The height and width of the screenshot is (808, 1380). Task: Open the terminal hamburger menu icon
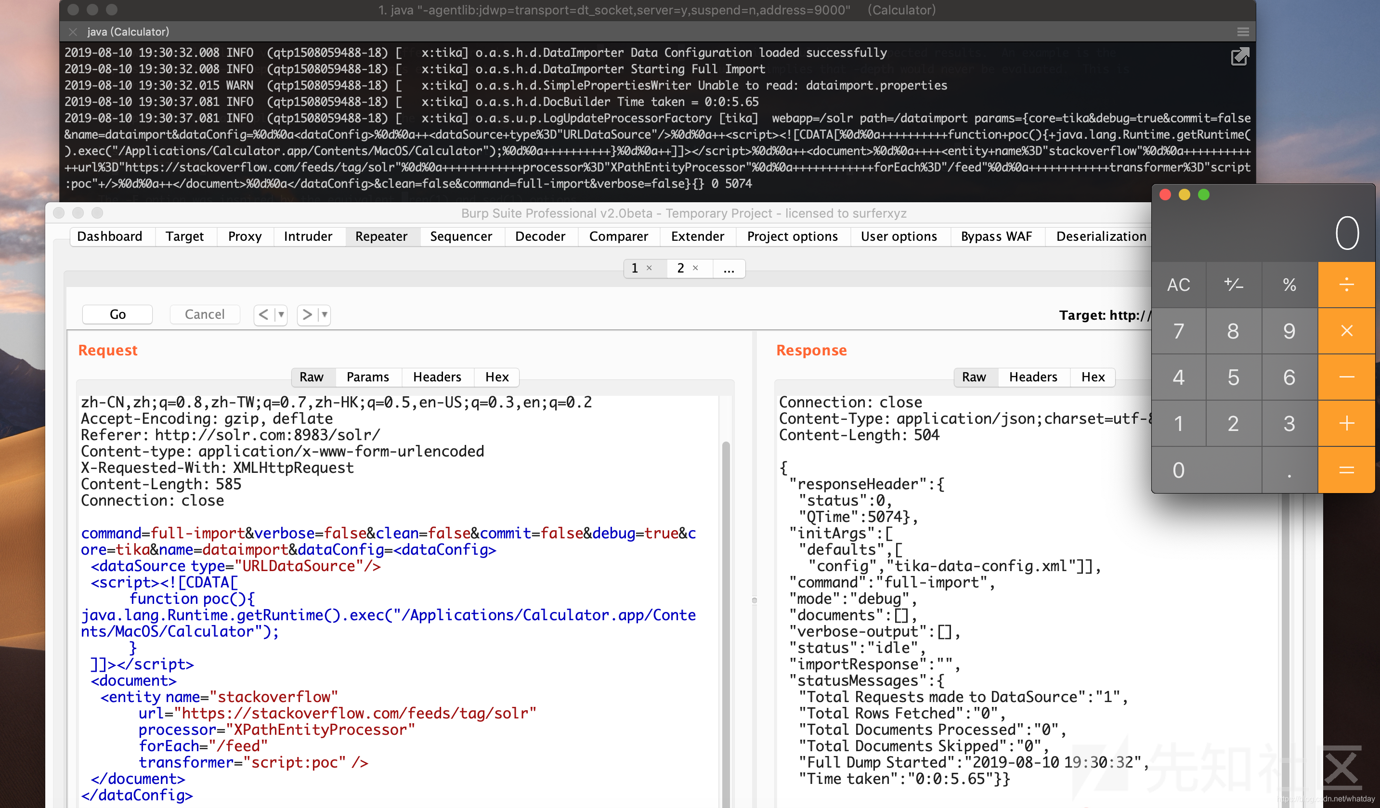click(x=1243, y=32)
